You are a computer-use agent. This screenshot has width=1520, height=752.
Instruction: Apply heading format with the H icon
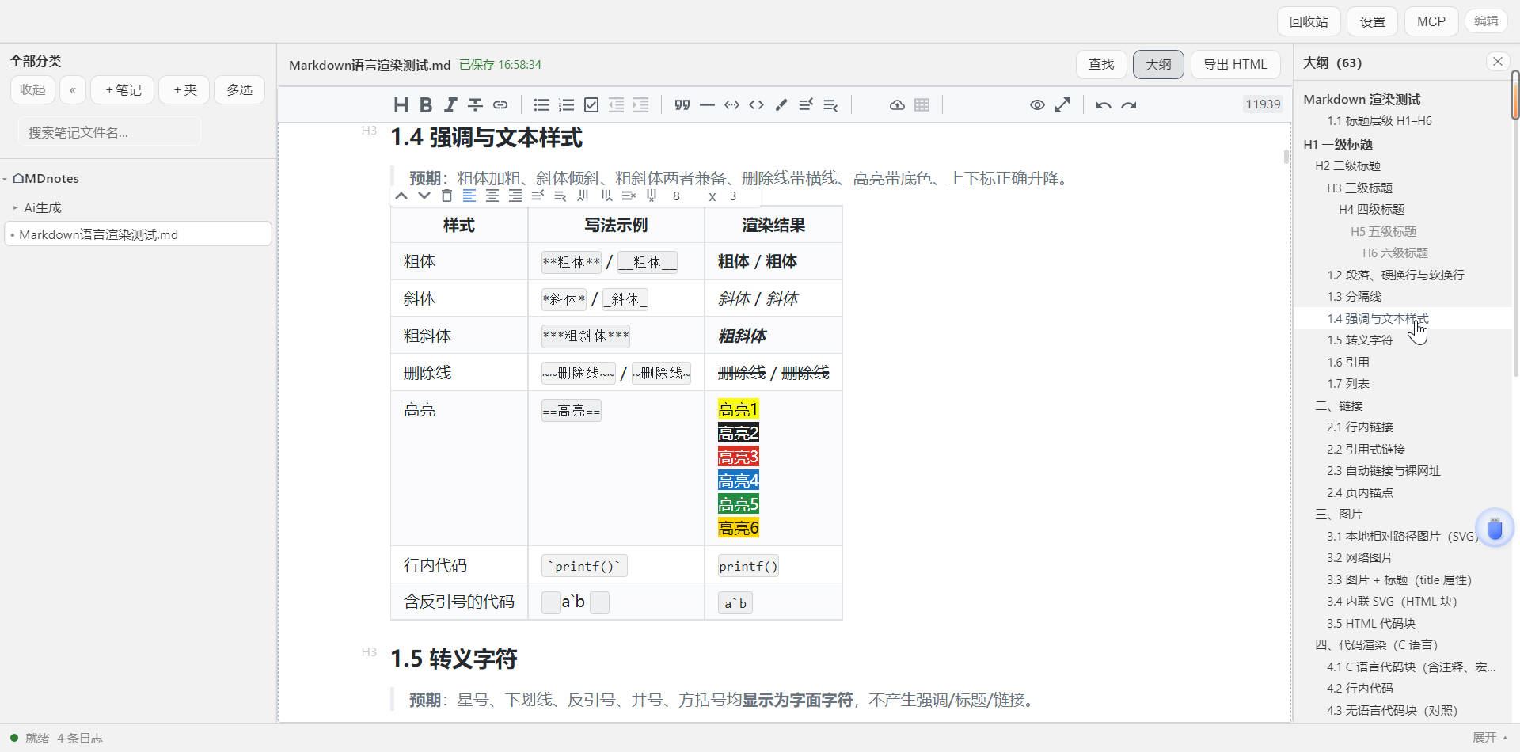(x=401, y=104)
